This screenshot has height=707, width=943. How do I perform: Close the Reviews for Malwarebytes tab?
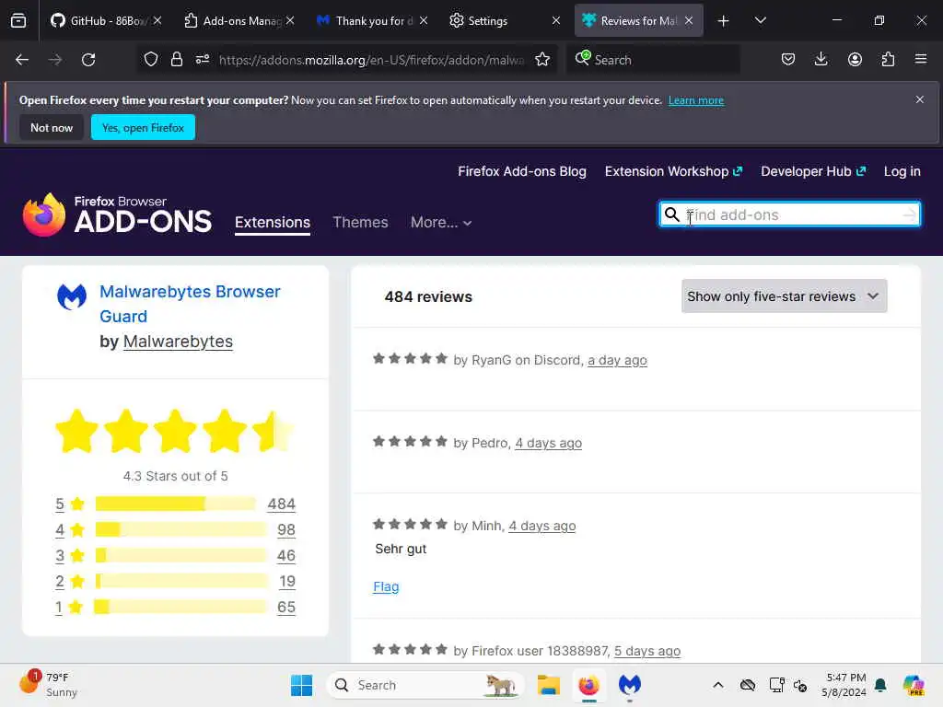pos(689,21)
